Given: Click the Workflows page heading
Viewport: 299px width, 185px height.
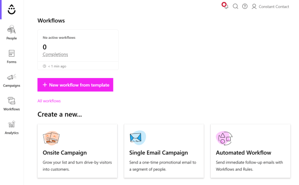Looking at the screenshot, I should tap(51, 20).
